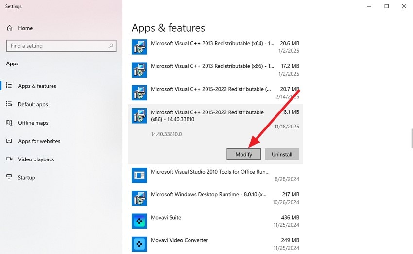Click the 20.7 MB Visual C++ 2015-2022 installer icon
Viewport: 413px width, 254px height.
coord(139,93)
